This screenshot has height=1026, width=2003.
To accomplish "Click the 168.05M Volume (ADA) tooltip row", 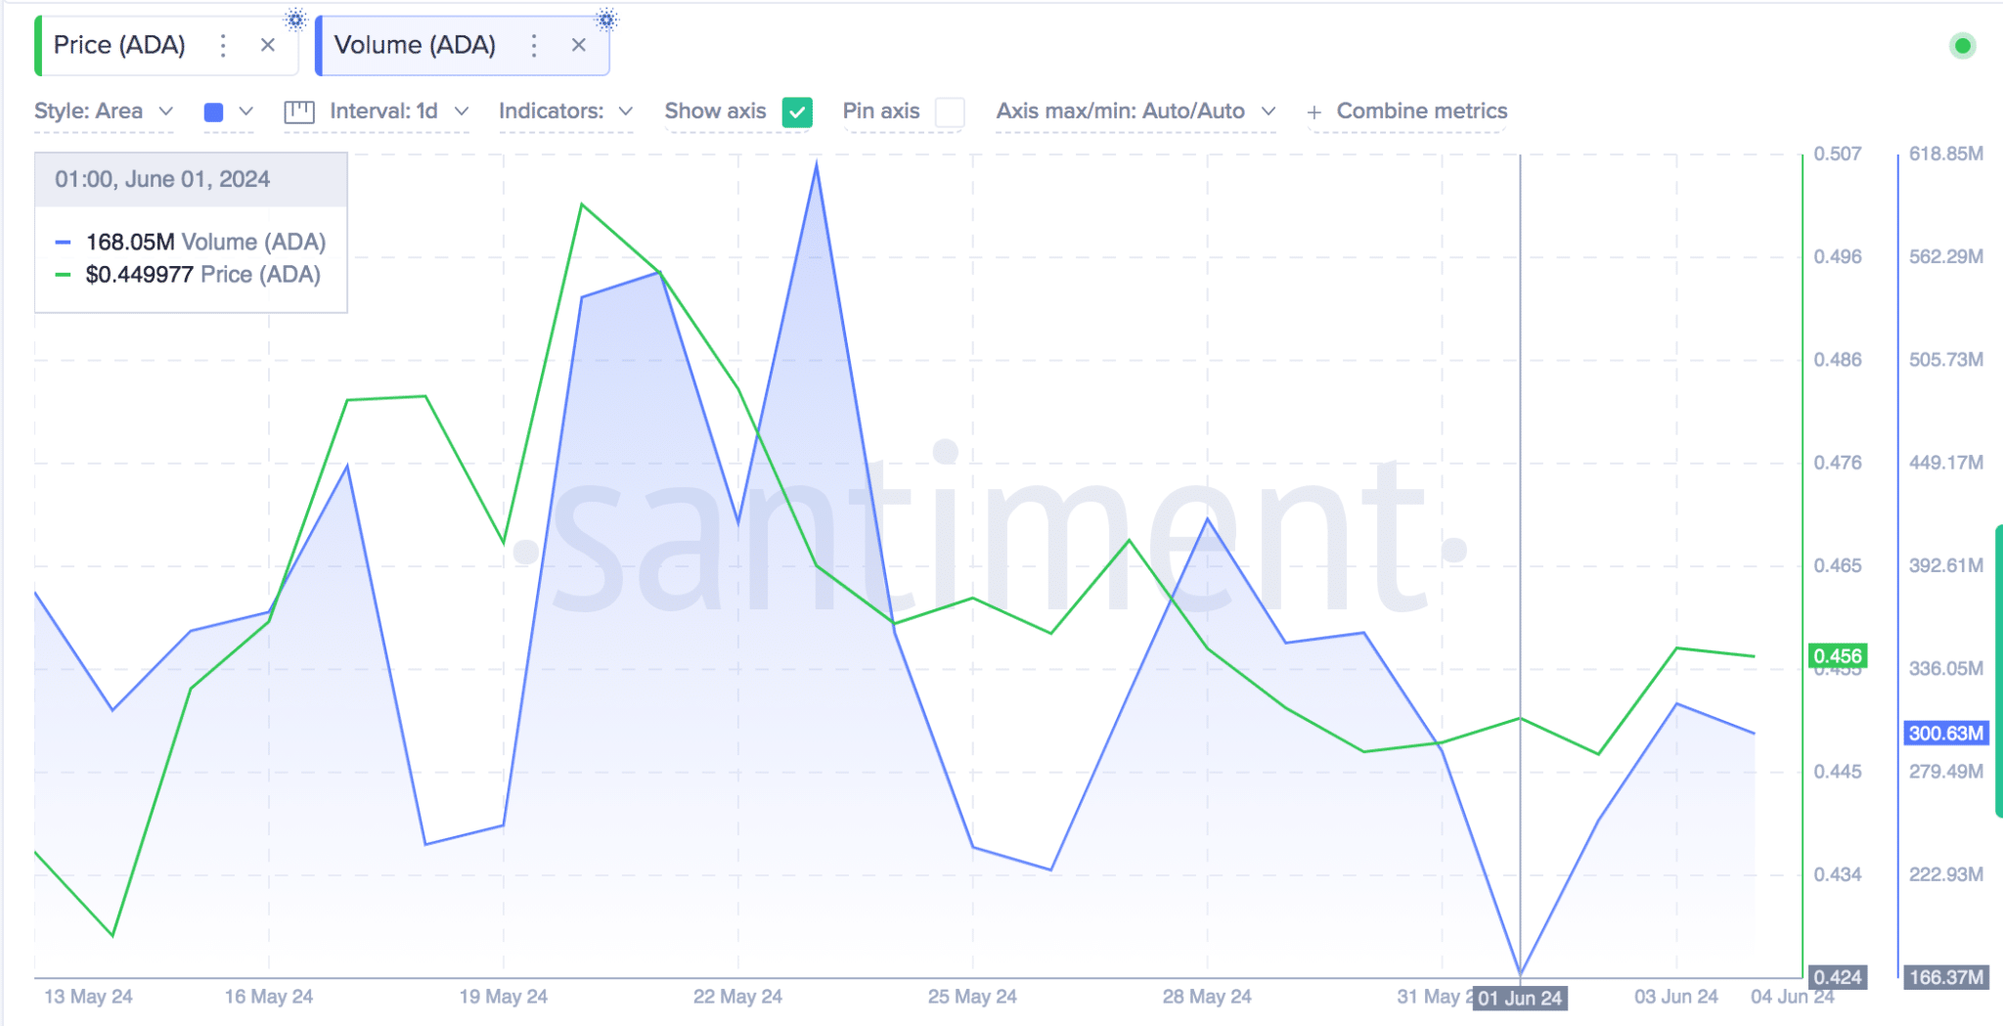I will [x=191, y=242].
